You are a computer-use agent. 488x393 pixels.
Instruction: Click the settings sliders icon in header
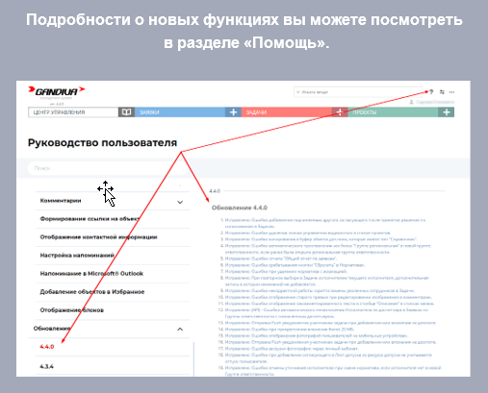[x=442, y=92]
